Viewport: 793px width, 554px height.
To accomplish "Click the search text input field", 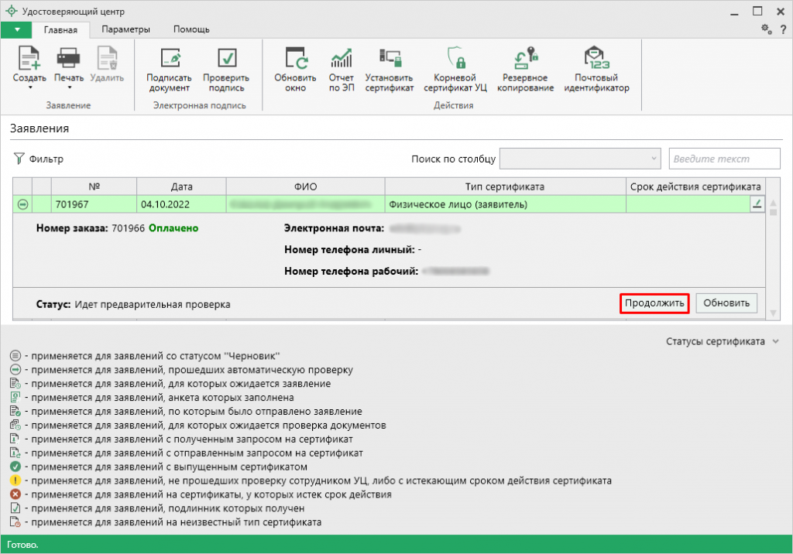I will (724, 159).
